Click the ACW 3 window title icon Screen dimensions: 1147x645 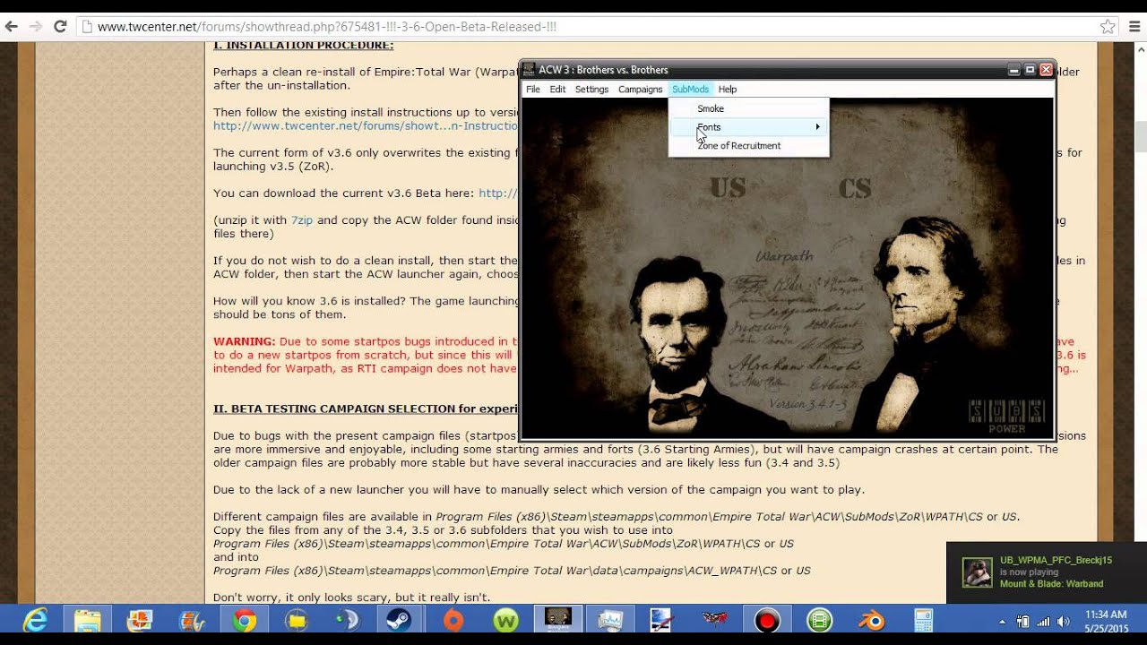529,69
